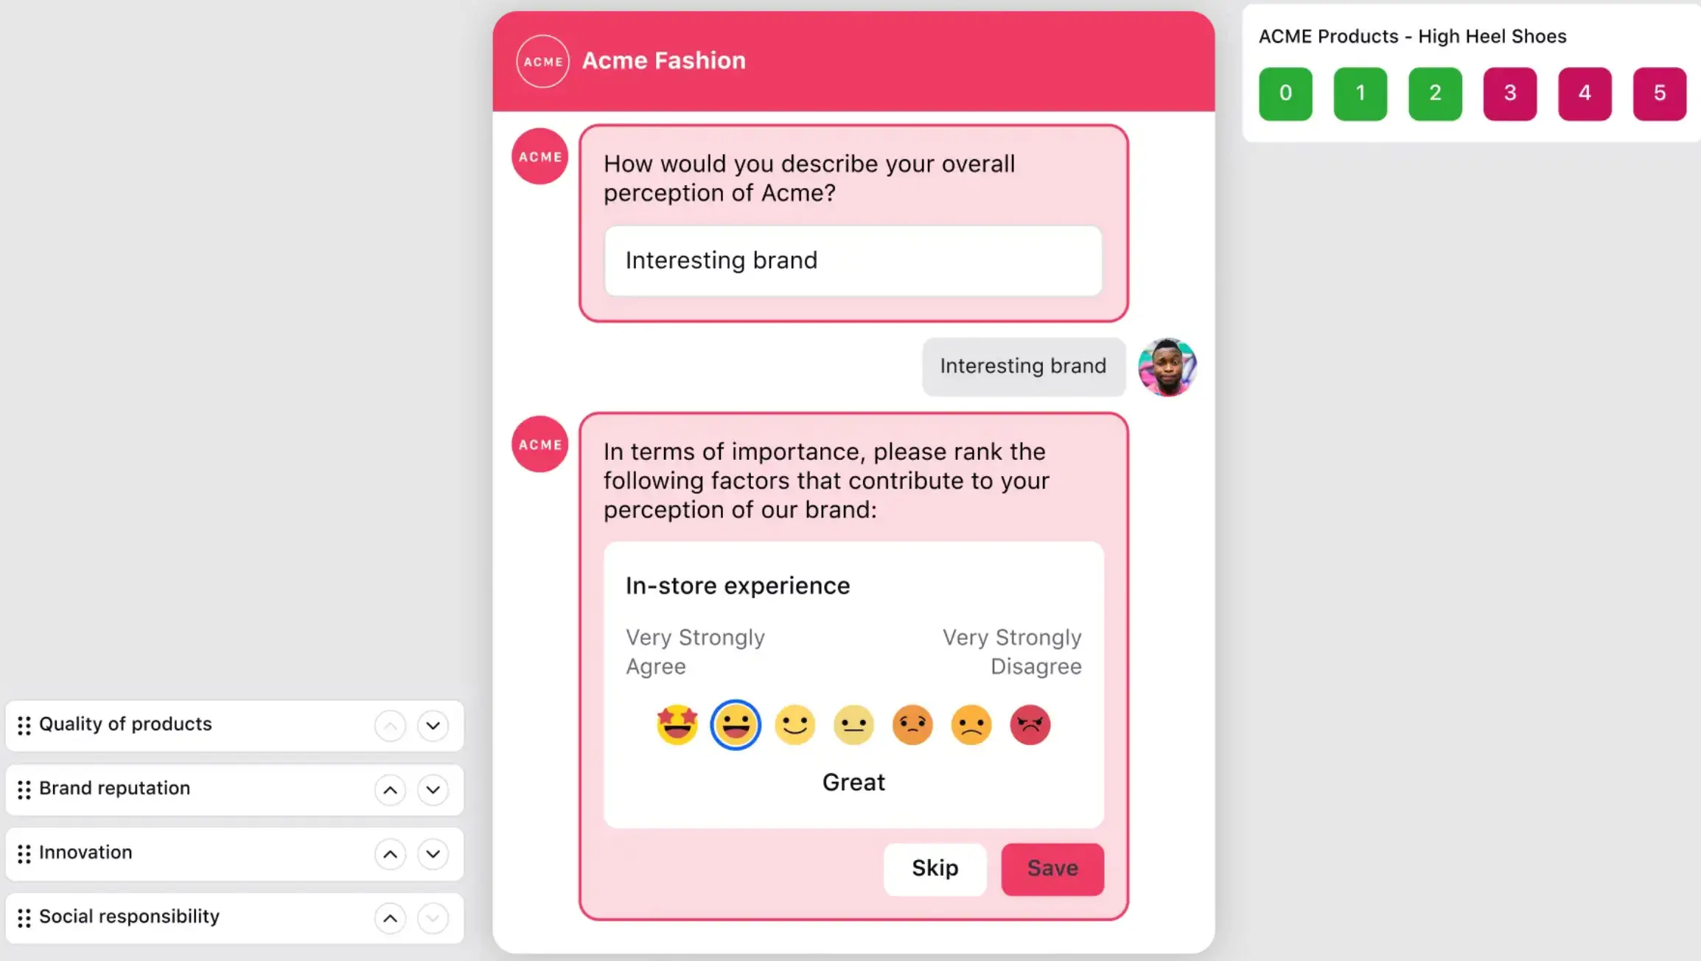Choose the neutral face emoji

tap(853, 725)
